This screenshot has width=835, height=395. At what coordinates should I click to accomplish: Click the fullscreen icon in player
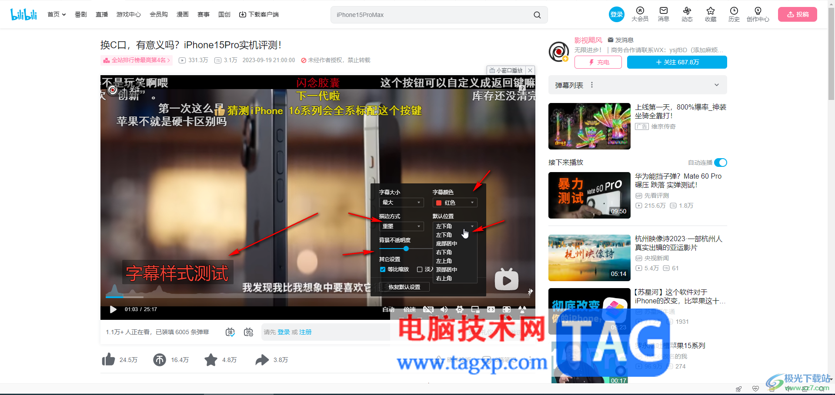(x=522, y=309)
